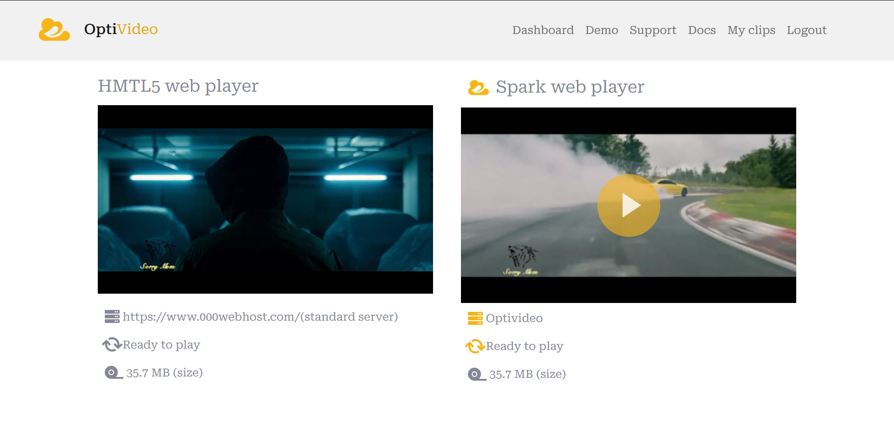Click the film reel icon beside 35.7 MB under HTML5 player

[112, 373]
